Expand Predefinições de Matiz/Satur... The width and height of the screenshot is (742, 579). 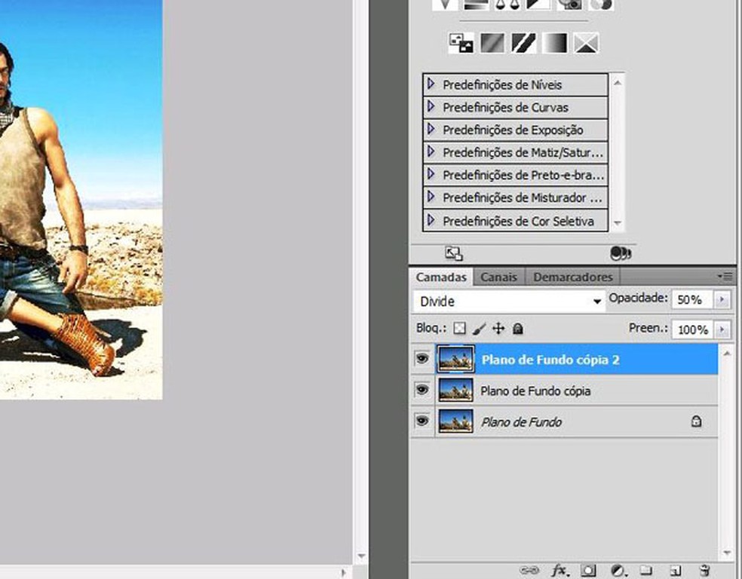[431, 152]
